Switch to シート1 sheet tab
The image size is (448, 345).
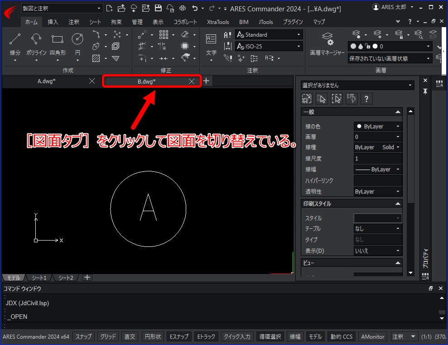[39, 278]
